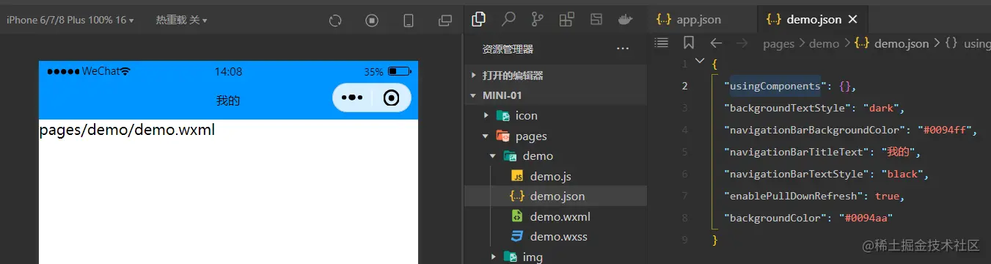Click line number 2 in the gutter

pyautogui.click(x=684, y=86)
